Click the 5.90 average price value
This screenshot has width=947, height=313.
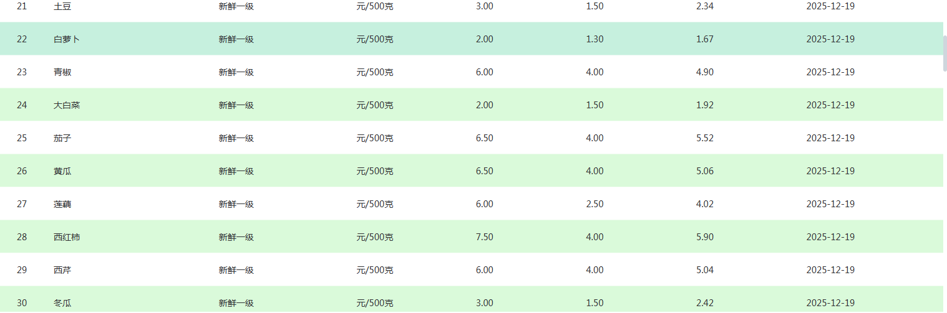pyautogui.click(x=705, y=237)
